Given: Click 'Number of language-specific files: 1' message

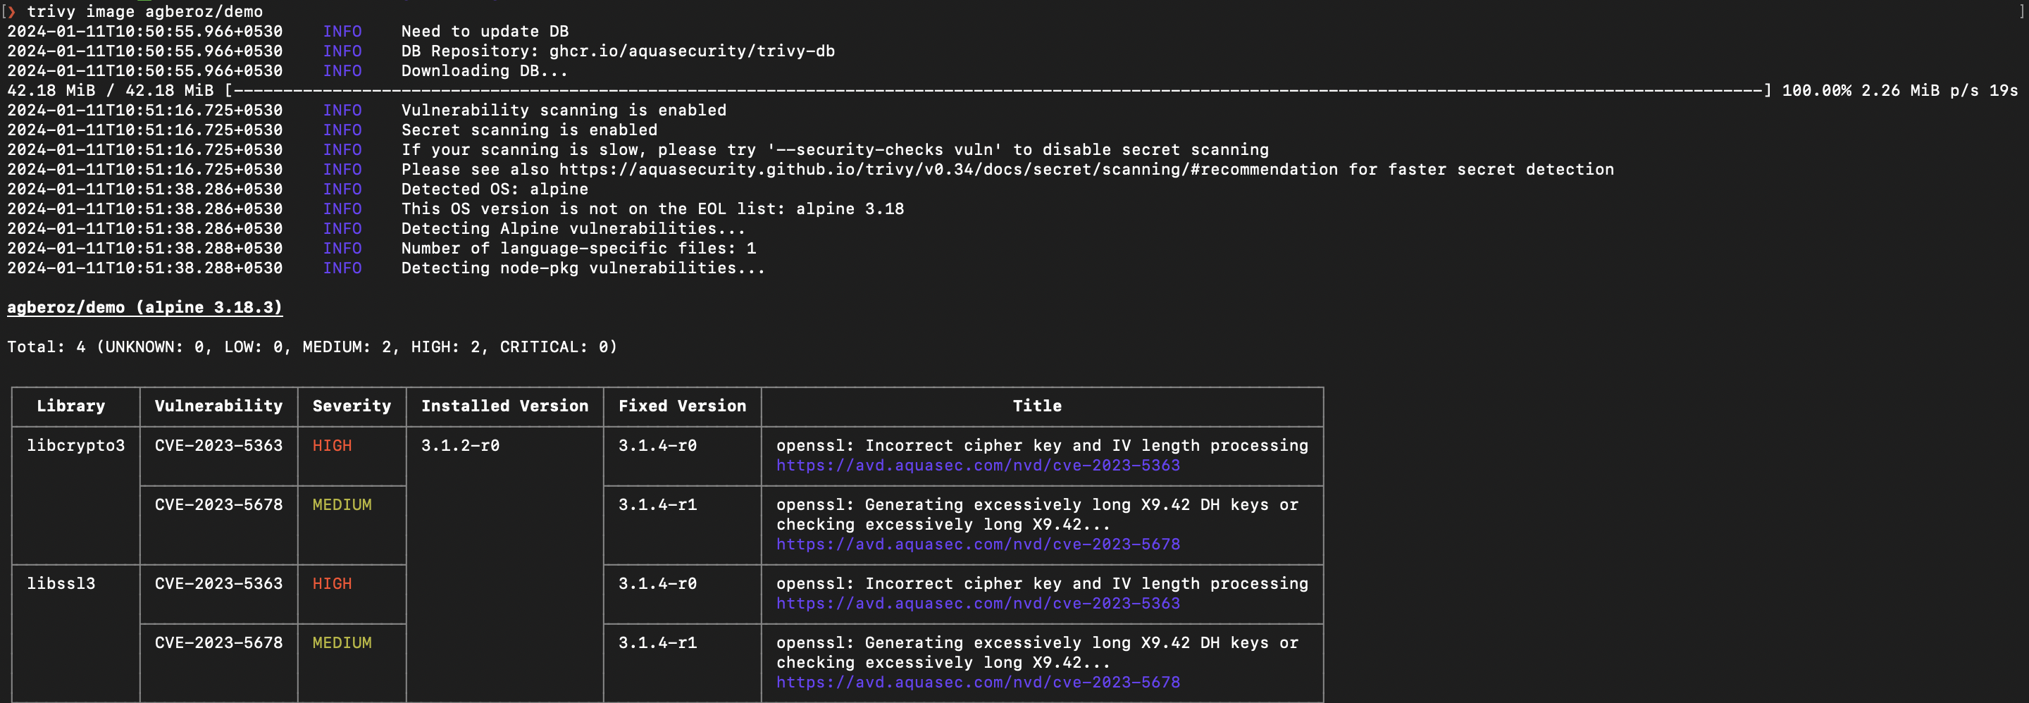Looking at the screenshot, I should (x=579, y=248).
